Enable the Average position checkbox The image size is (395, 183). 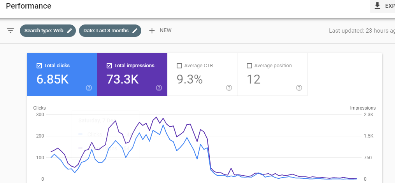[x=249, y=66]
